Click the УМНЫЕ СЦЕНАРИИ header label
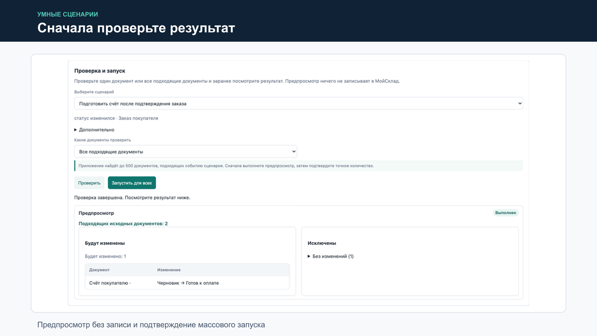The width and height of the screenshot is (597, 336). coord(68,14)
